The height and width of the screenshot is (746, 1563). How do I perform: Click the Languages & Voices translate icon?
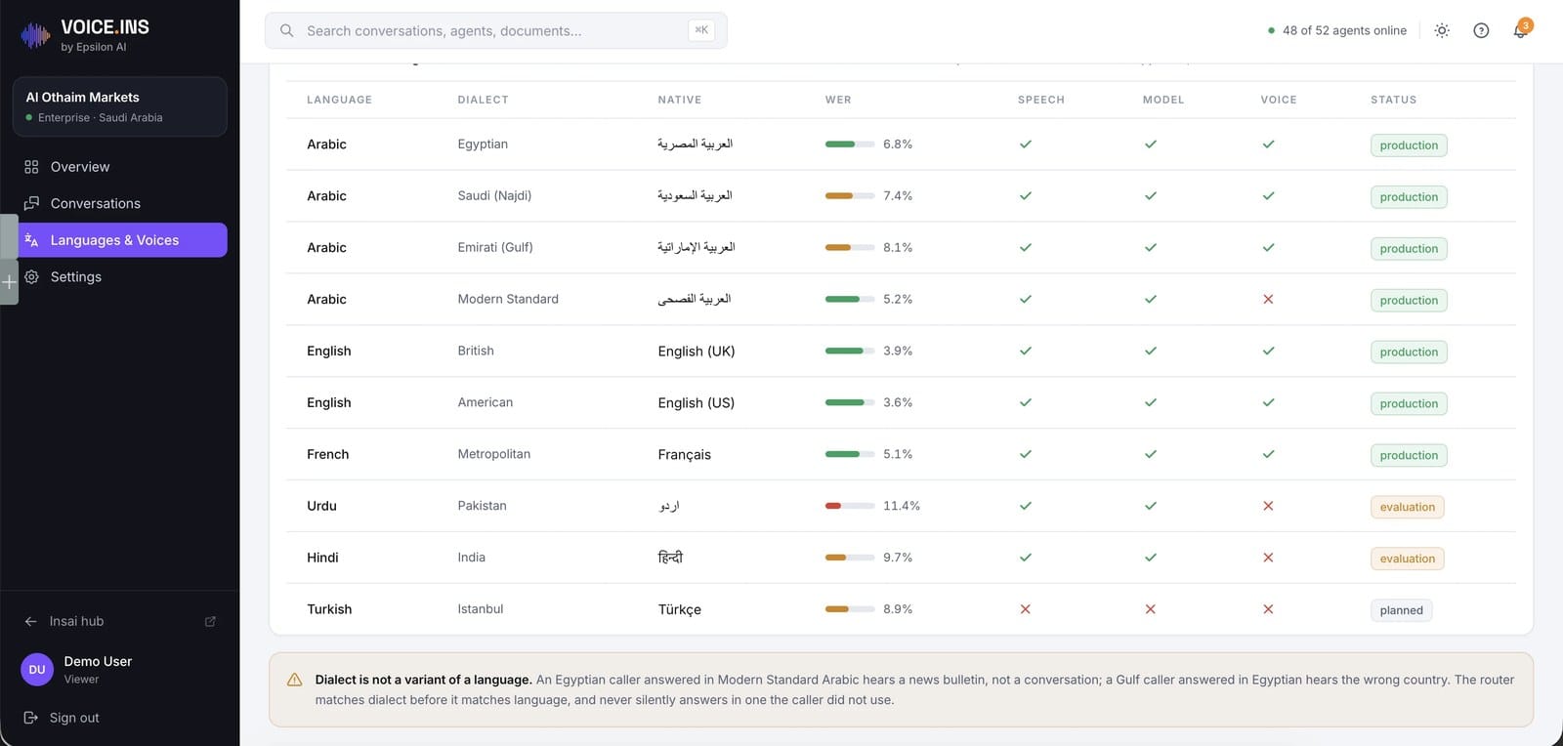[31, 240]
